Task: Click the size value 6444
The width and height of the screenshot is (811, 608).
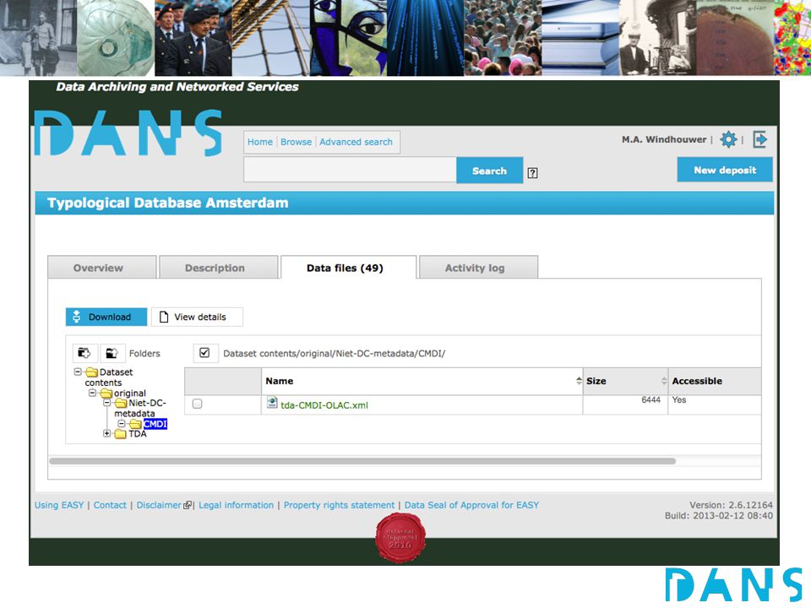Action: [650, 399]
